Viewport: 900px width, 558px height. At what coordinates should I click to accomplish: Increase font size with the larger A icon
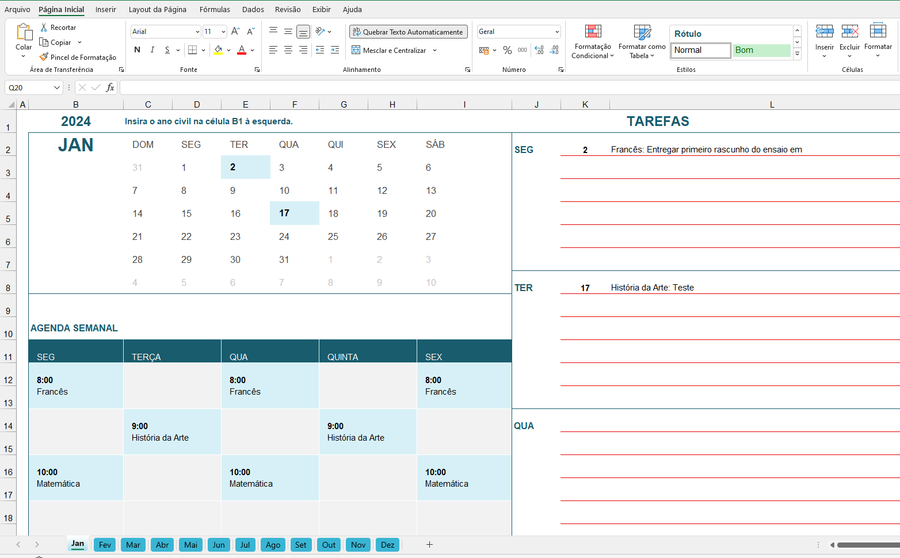coord(235,32)
